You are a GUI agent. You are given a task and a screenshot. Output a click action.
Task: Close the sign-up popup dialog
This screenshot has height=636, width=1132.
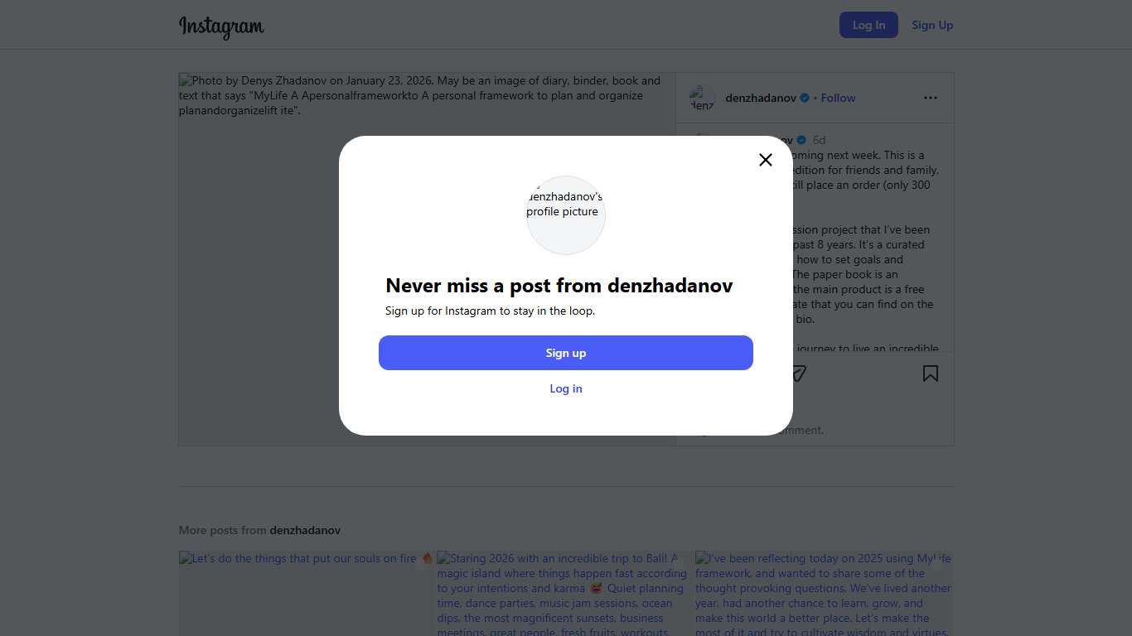pyautogui.click(x=766, y=160)
